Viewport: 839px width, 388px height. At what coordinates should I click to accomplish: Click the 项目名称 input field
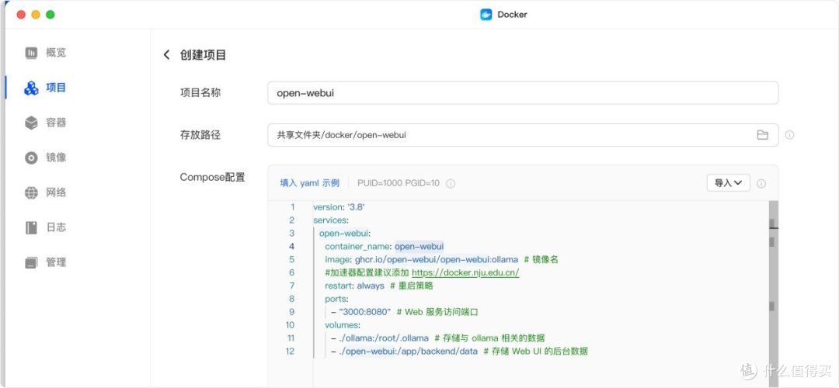pyautogui.click(x=523, y=93)
